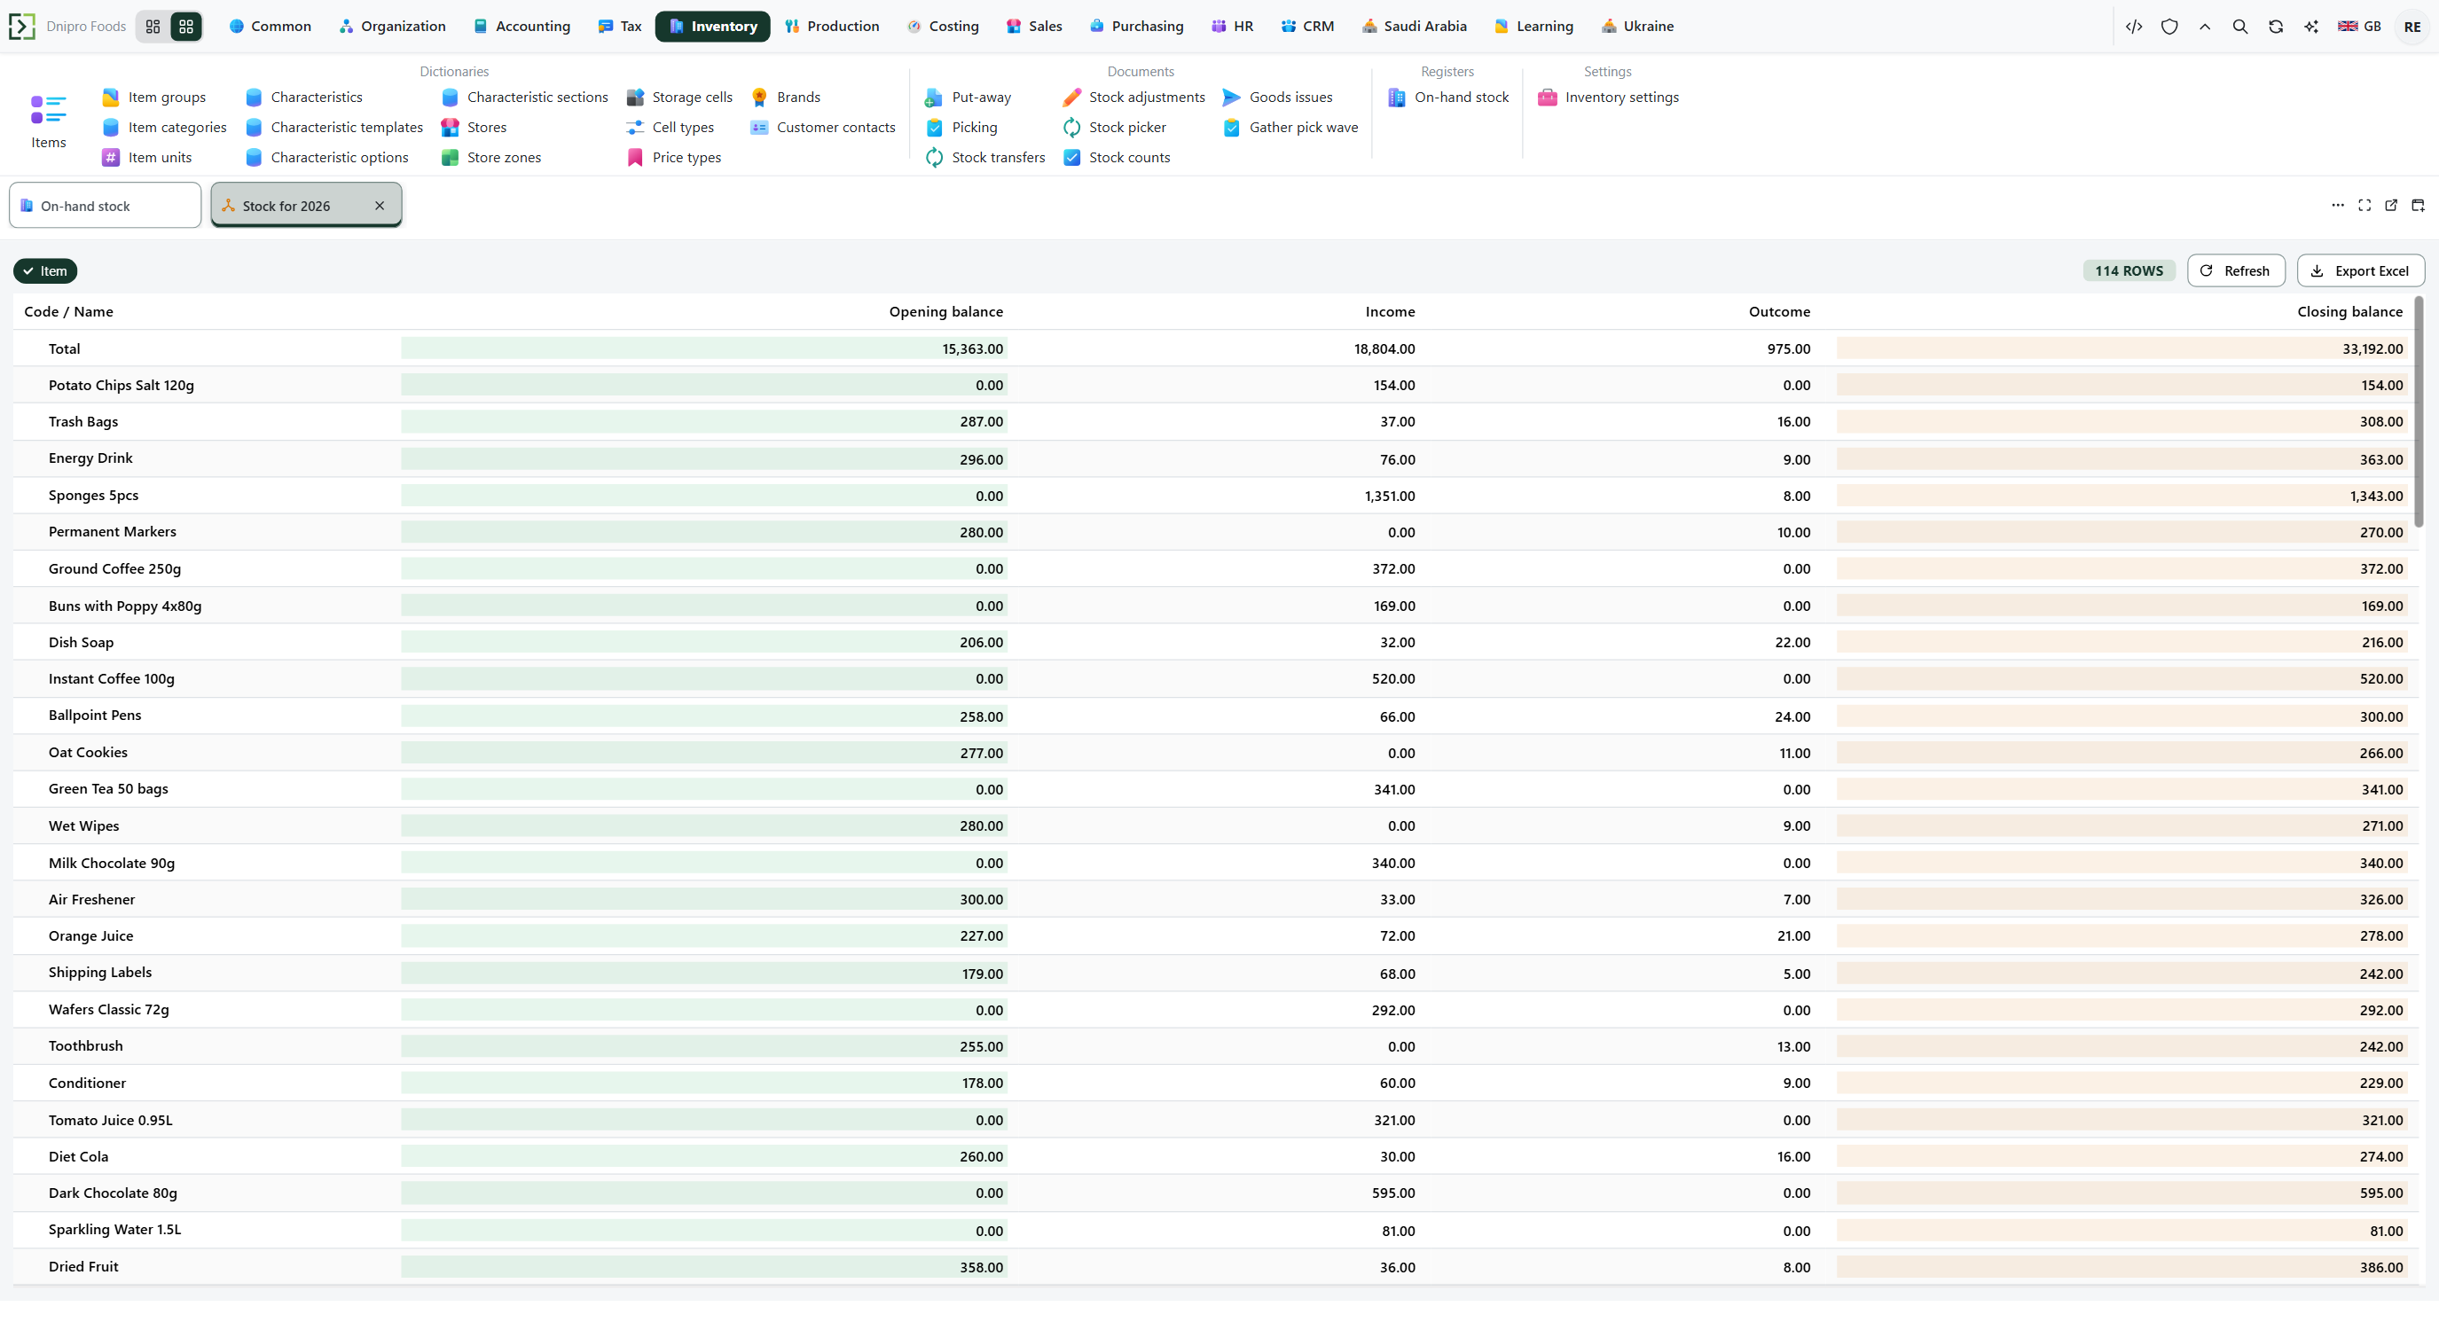Click the 114 ROWS count badge

click(2129, 270)
